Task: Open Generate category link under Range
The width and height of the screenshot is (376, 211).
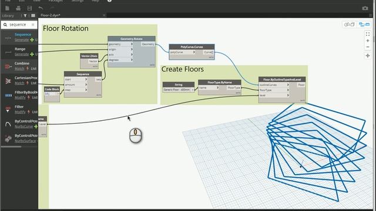Action: click(22, 55)
